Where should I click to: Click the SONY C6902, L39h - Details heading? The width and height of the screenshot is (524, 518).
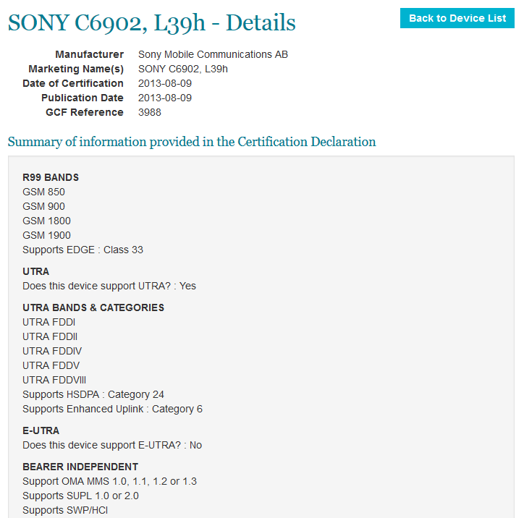pyautogui.click(x=152, y=22)
